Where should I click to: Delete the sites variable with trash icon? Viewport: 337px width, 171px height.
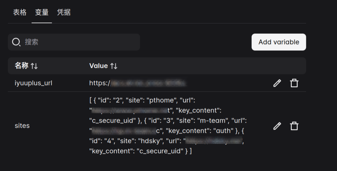point(294,126)
